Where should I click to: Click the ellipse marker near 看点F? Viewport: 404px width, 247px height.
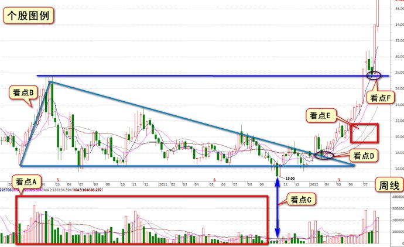pyautogui.click(x=374, y=76)
